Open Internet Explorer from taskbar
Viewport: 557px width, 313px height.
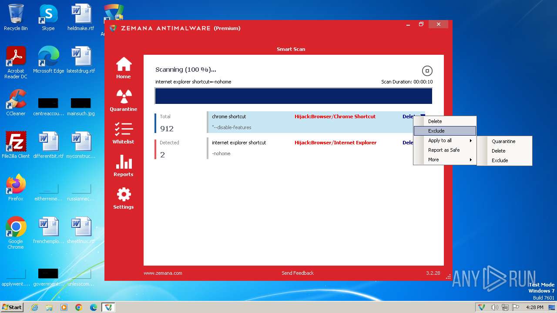click(34, 307)
